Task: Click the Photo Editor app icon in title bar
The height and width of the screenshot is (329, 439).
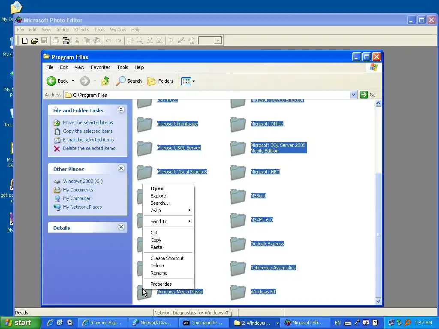Action: [19, 20]
